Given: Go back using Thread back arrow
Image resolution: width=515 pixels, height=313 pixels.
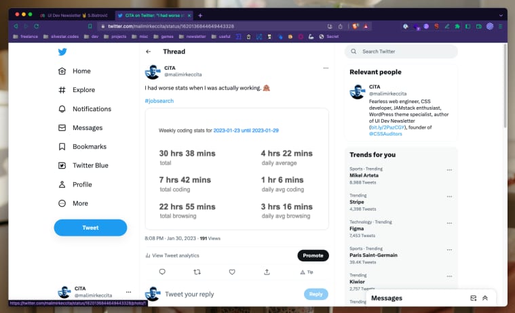Looking at the screenshot, I should (x=149, y=51).
